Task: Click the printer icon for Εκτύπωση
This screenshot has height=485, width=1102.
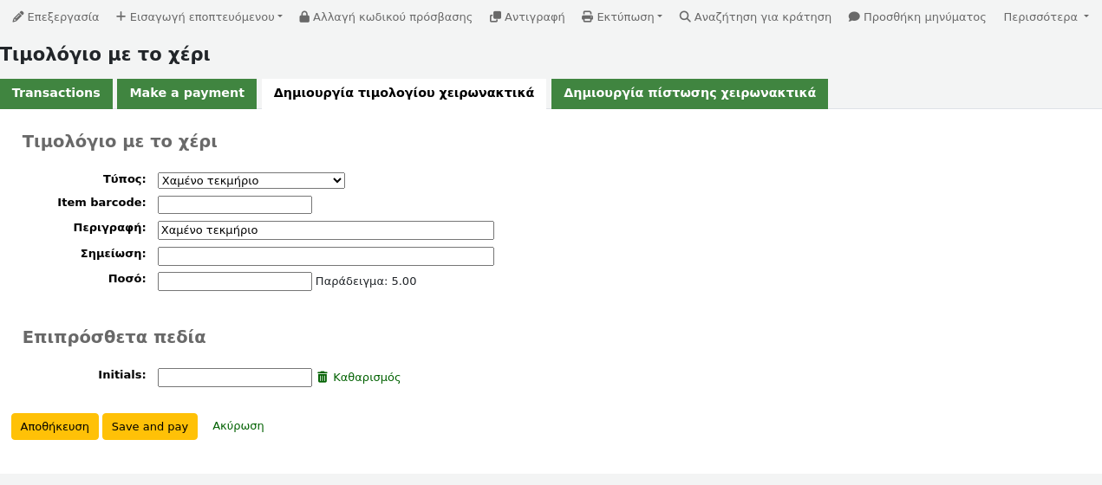Action: 587,17
